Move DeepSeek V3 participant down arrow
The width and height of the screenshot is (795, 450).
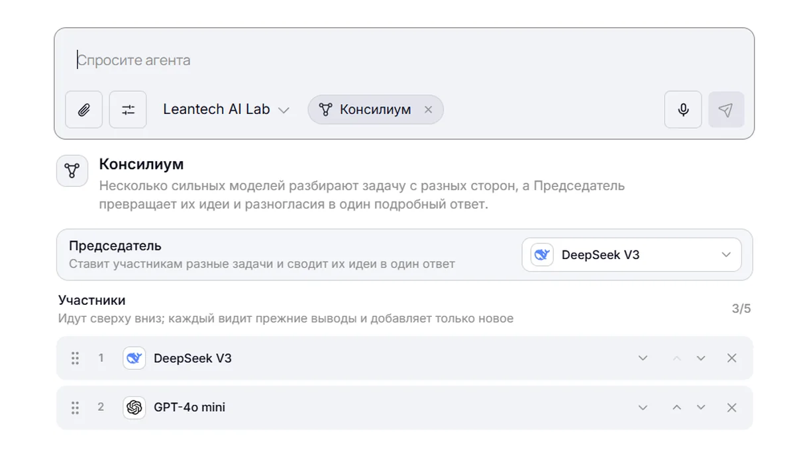click(x=701, y=358)
